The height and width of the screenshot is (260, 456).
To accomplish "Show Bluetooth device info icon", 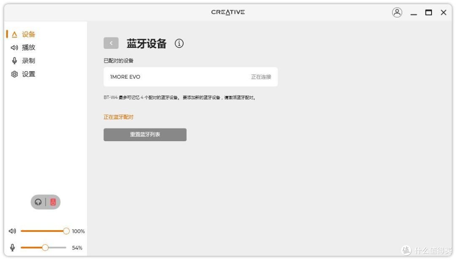I will (x=179, y=43).
